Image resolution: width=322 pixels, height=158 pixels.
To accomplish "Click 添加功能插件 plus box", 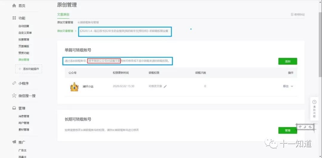I will pyautogui.click(x=29, y=69).
